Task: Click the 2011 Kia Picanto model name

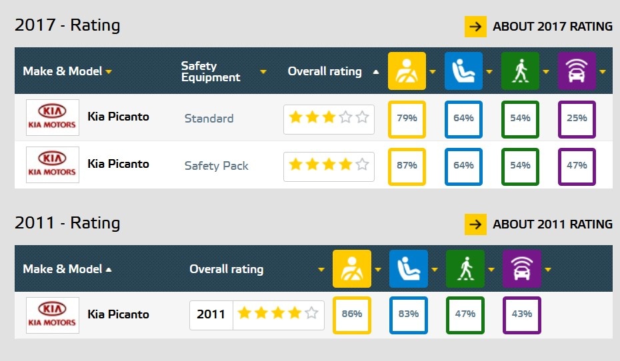Action: coord(118,314)
